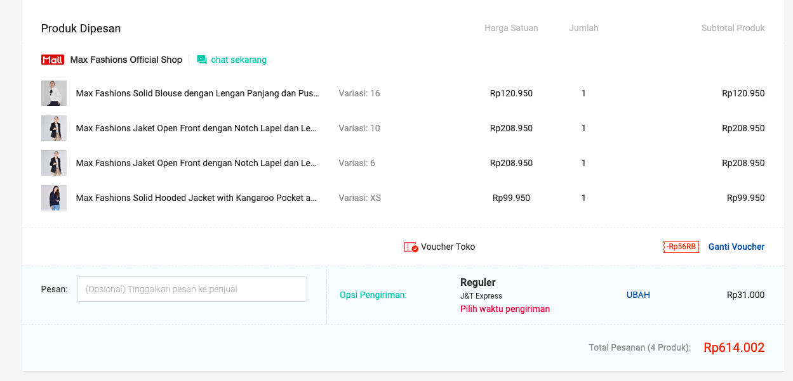
Task: Open the Hooded Jacket product thumbnail
Action: (x=54, y=198)
